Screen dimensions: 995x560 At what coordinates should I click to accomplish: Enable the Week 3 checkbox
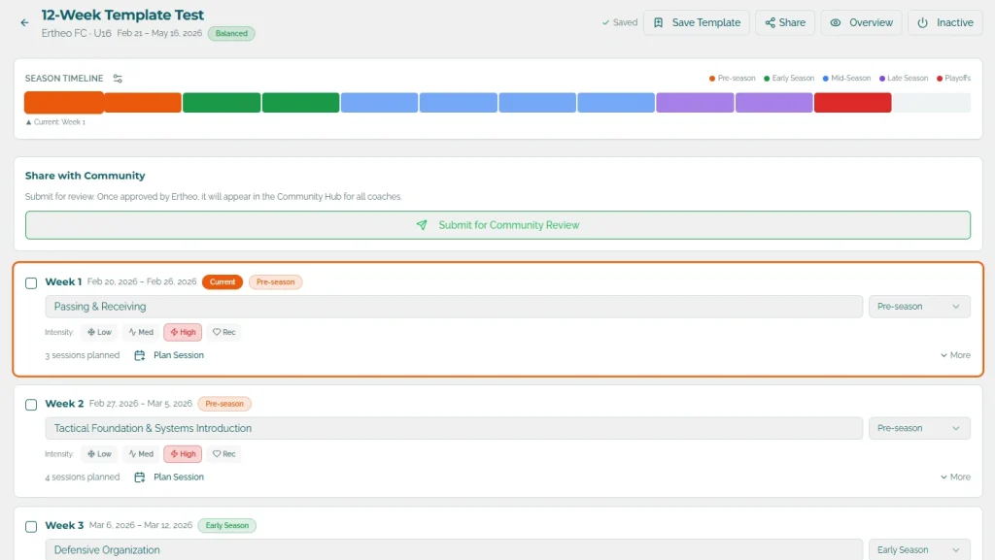coord(30,526)
